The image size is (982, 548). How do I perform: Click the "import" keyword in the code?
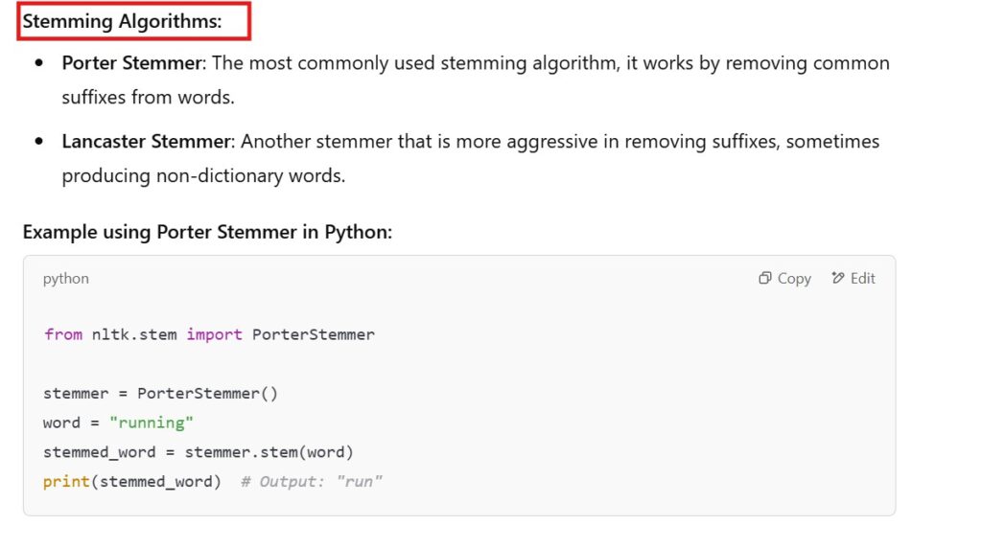point(214,334)
